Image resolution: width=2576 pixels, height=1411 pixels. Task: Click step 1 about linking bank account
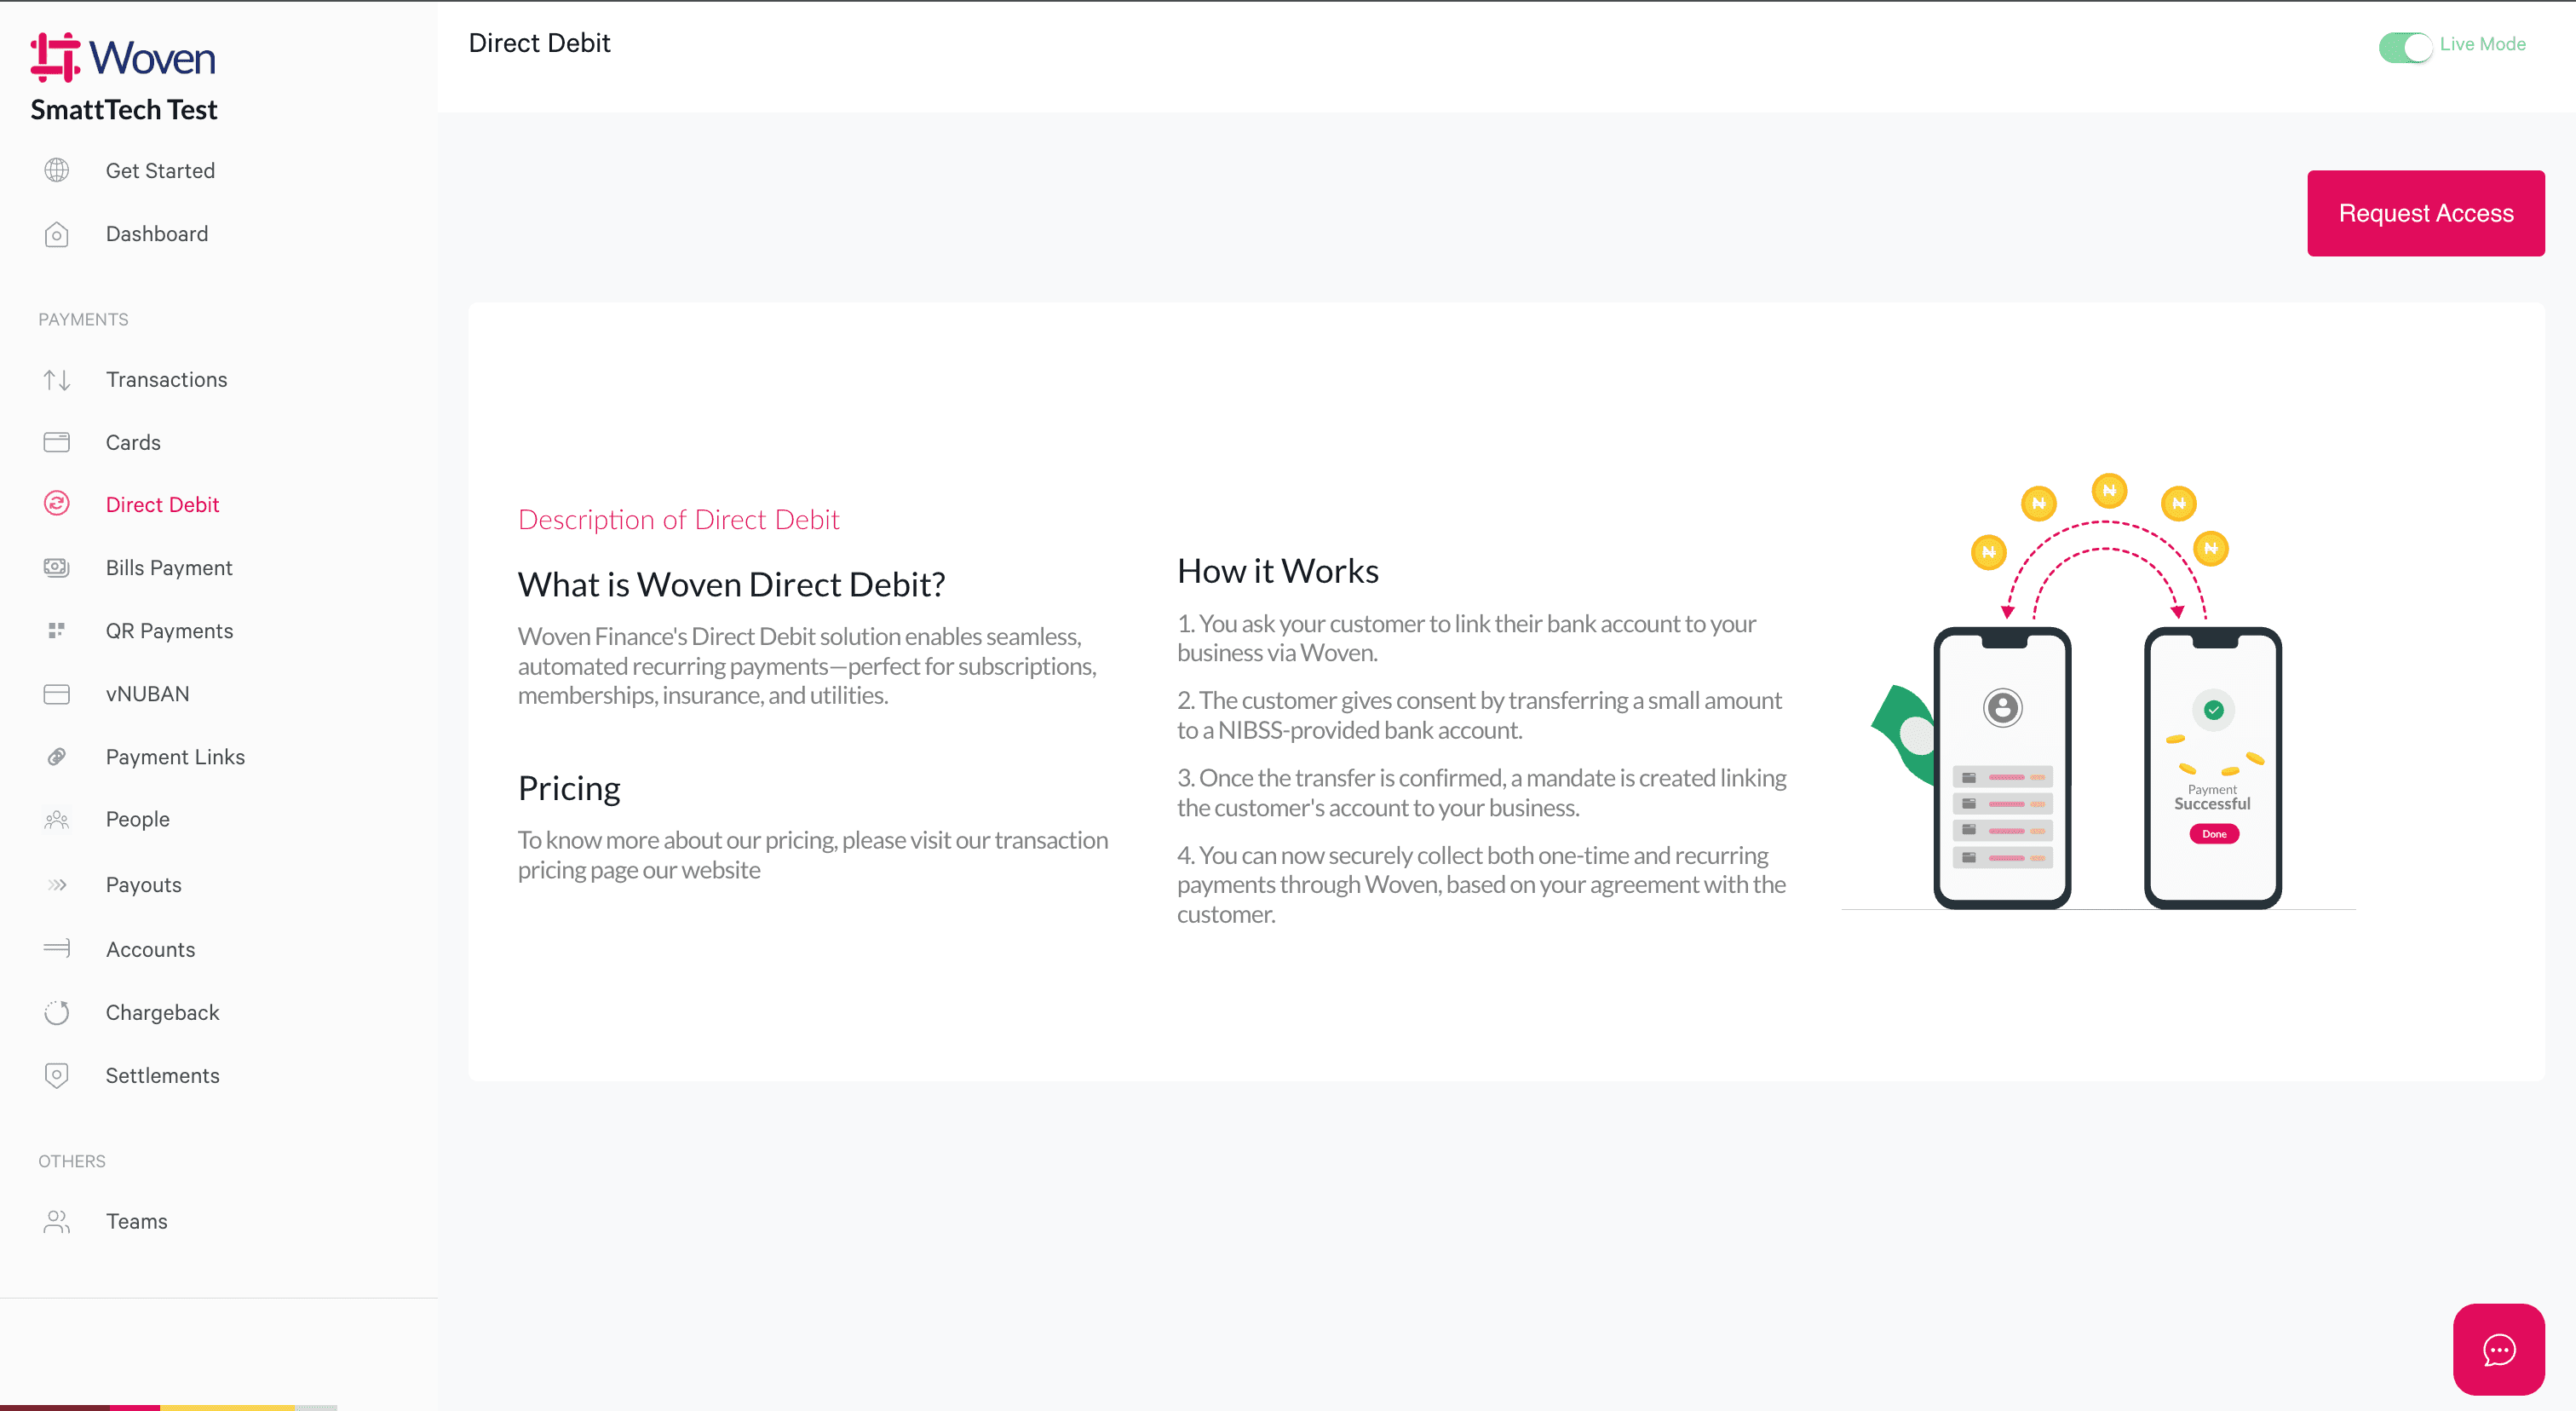point(1466,638)
